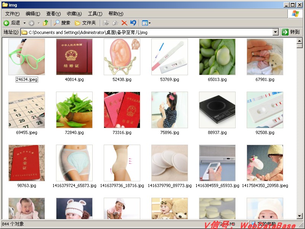This screenshot has height=229, width=305.
Task: Select thumbnail 92508.jpg test strips
Action: click(x=265, y=110)
